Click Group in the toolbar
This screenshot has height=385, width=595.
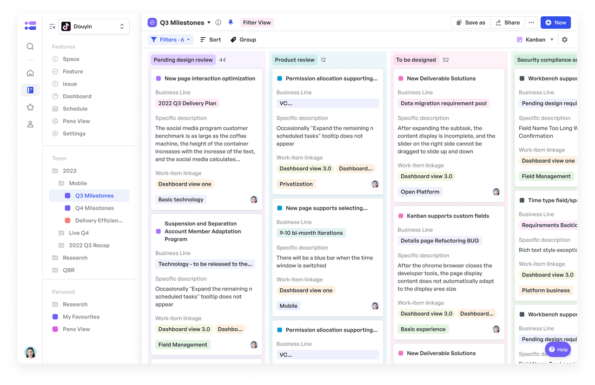243,40
